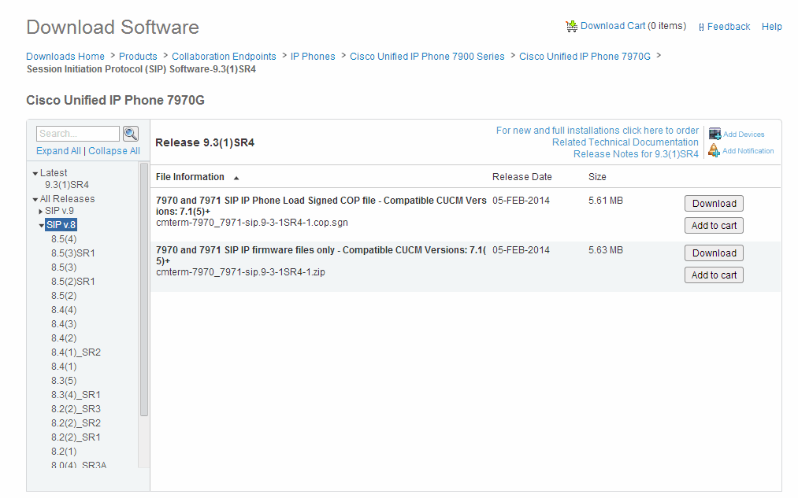Open the Download Cart link
The image size is (798, 498).
coord(613,26)
